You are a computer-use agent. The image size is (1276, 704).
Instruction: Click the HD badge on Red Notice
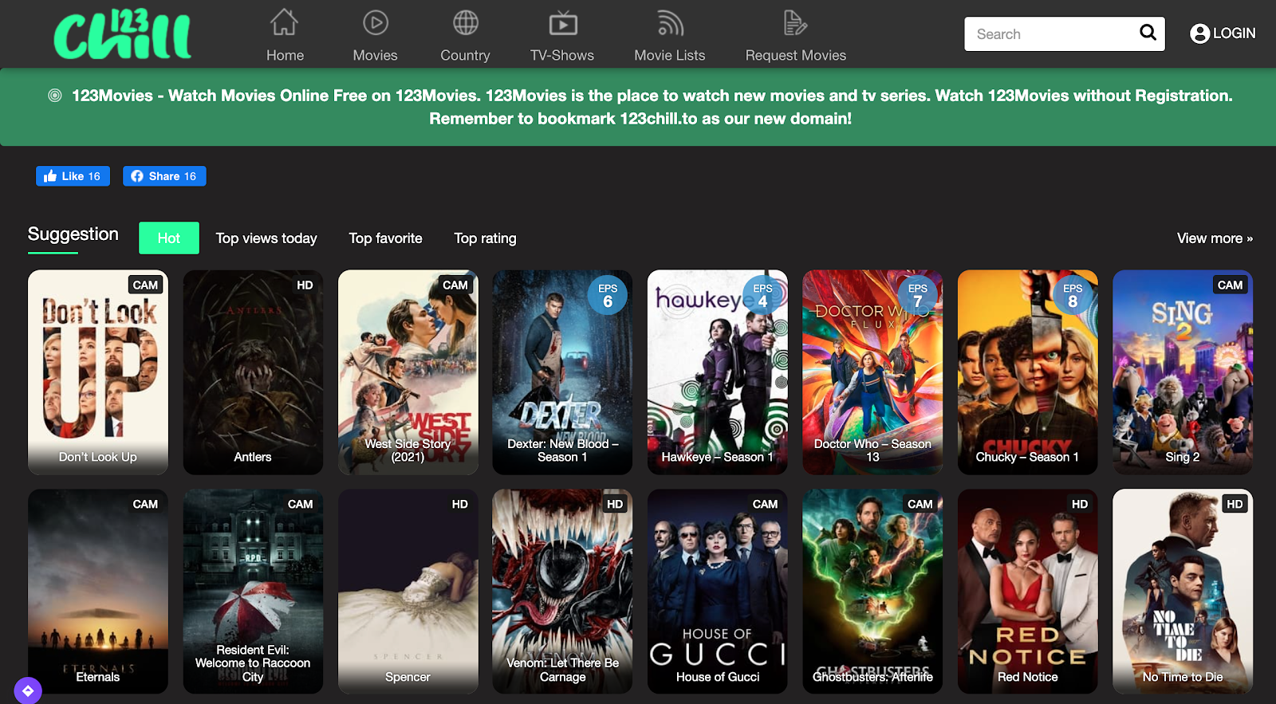(x=1080, y=504)
